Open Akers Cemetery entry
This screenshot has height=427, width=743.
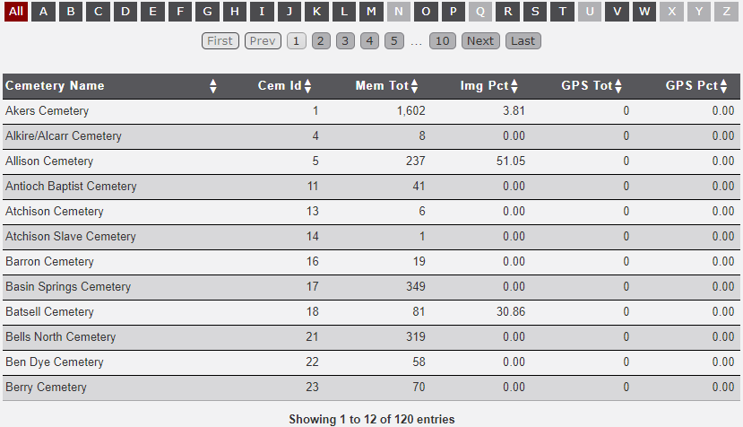pos(48,111)
